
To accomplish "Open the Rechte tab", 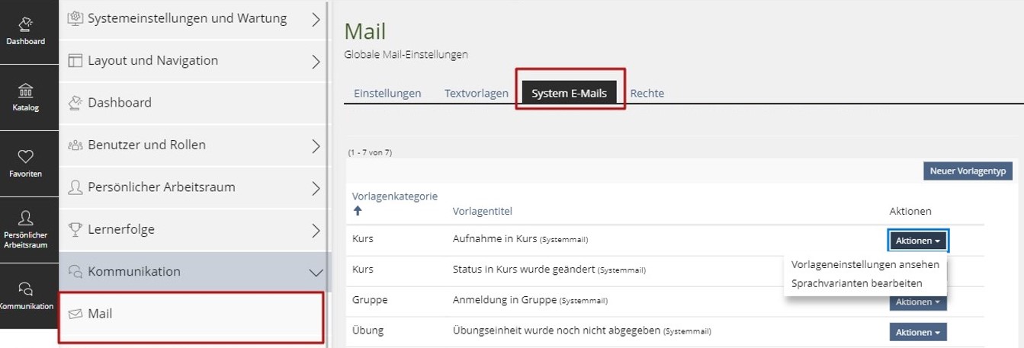I will (x=647, y=94).
